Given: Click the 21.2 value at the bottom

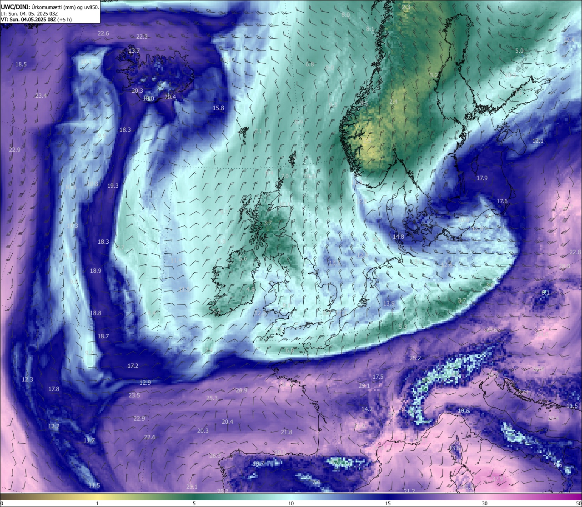Looking at the screenshot, I should point(409,491).
